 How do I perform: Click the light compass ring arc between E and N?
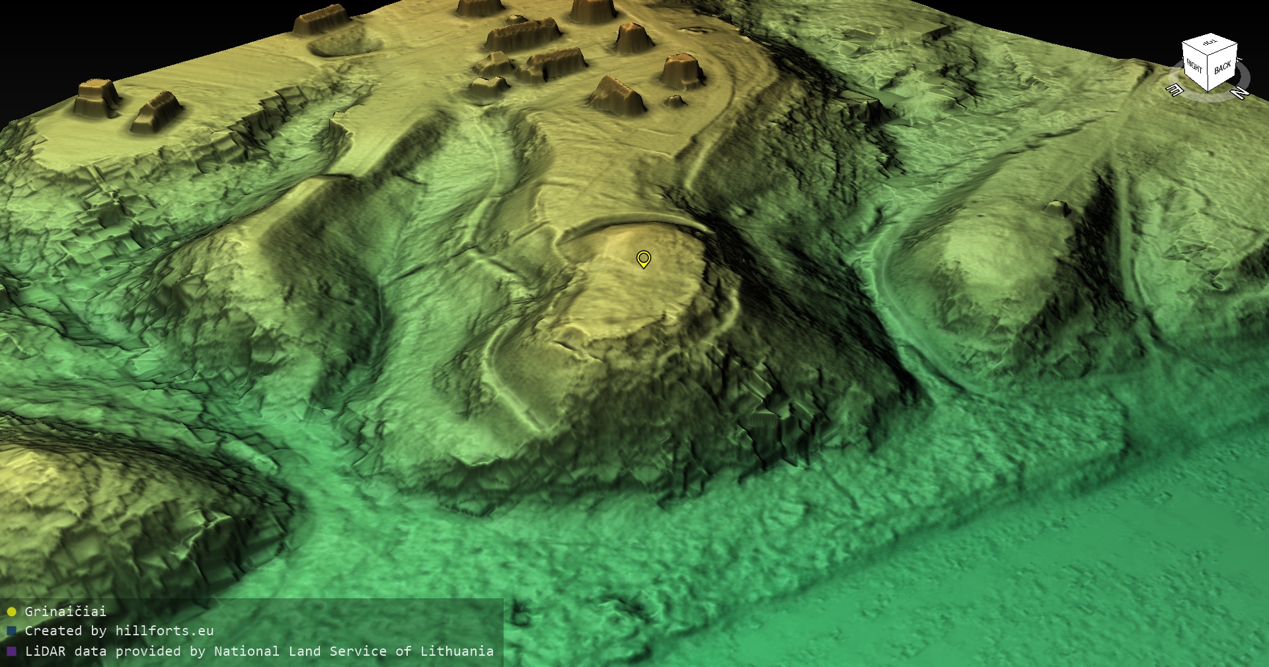tap(1206, 97)
